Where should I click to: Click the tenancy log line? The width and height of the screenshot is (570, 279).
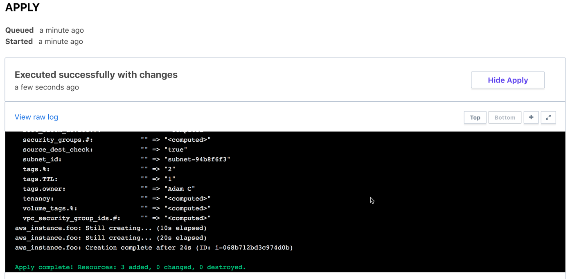[x=117, y=199]
